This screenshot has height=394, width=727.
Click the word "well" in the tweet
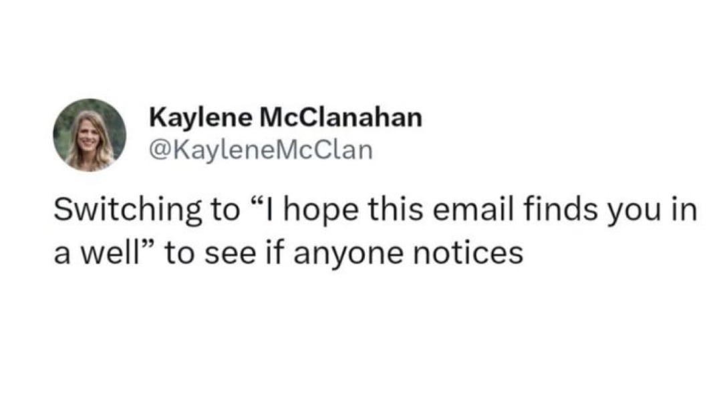click(x=106, y=252)
